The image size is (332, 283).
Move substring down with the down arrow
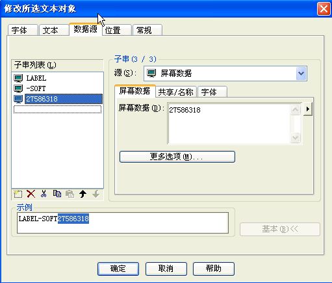(x=96, y=194)
